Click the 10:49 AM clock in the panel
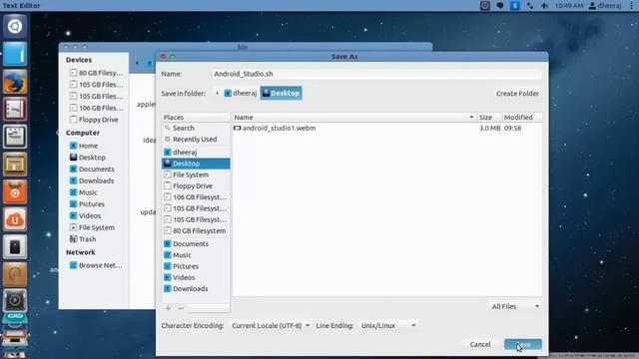 click(569, 6)
